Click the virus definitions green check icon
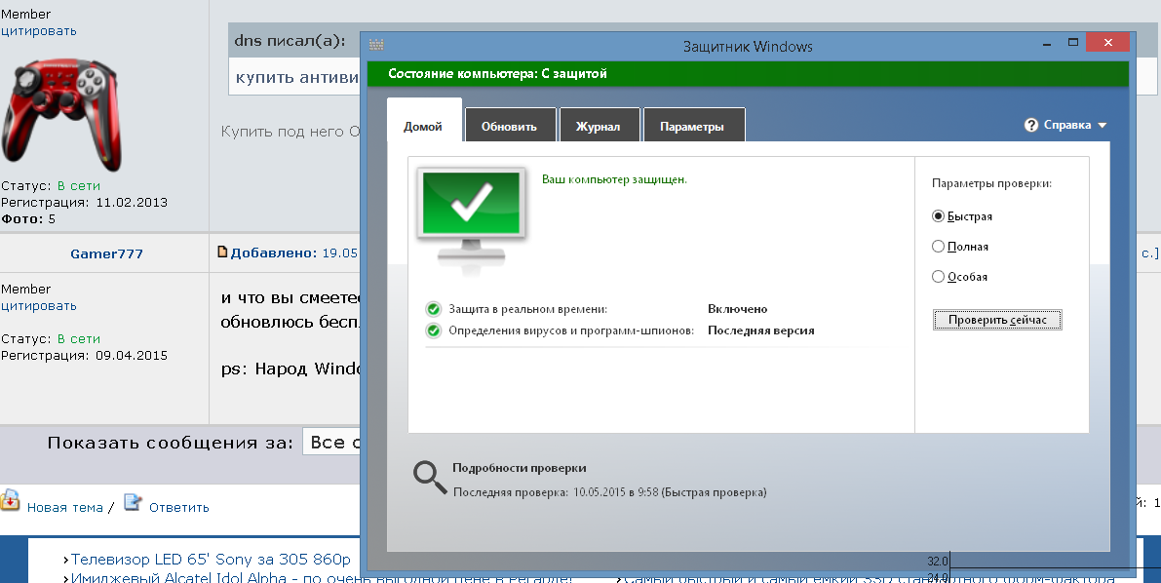This screenshot has height=583, width=1161. (x=434, y=331)
